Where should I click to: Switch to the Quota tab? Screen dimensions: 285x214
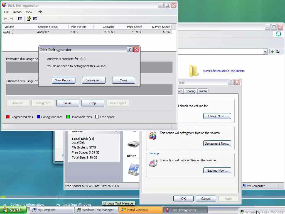203,91
